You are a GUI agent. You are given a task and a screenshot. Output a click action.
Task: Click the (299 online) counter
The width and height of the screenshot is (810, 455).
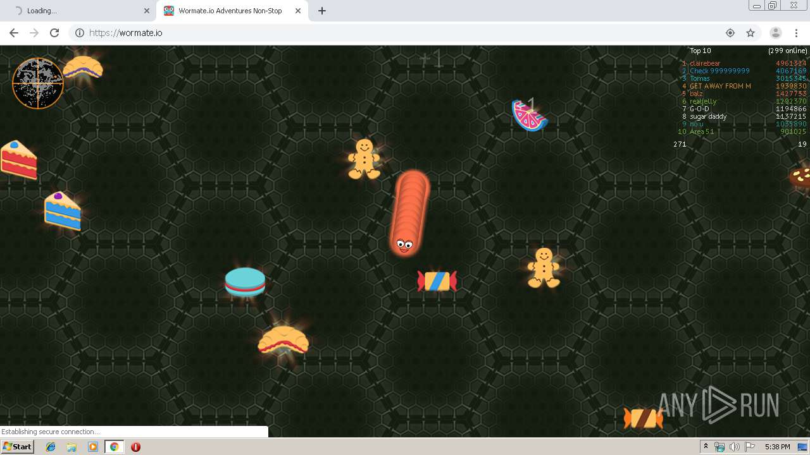tap(788, 51)
